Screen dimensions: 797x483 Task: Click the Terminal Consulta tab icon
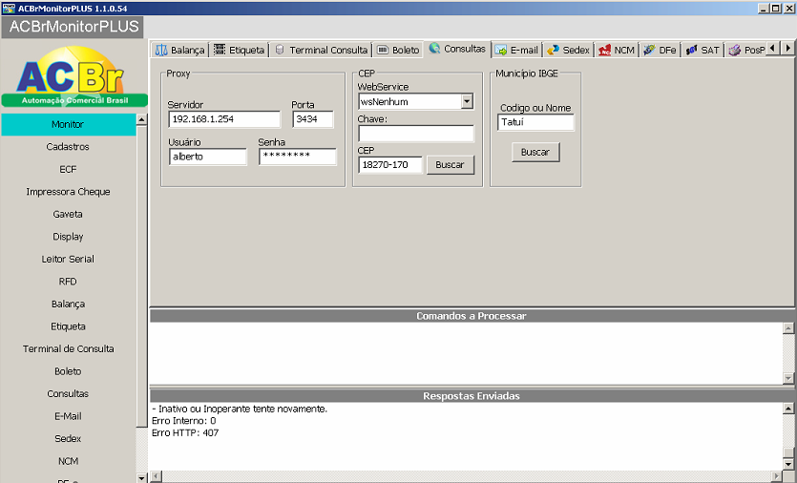click(280, 50)
